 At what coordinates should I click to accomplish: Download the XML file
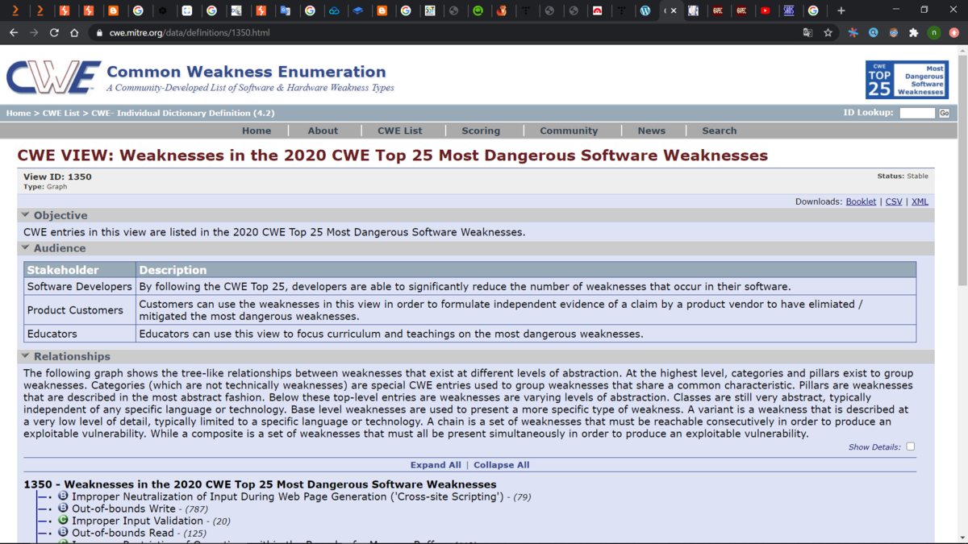pos(920,201)
